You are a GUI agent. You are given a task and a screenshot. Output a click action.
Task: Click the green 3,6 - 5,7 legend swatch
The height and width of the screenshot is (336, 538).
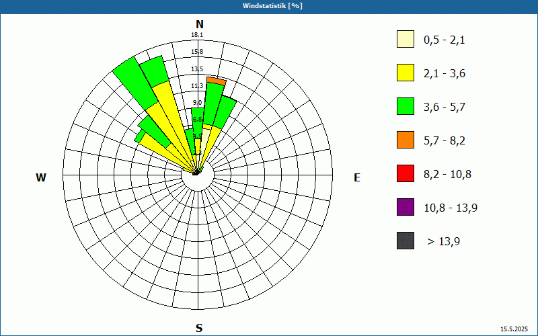[406, 106]
